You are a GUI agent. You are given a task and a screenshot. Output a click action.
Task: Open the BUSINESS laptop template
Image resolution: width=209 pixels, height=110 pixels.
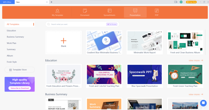click(x=145, y=104)
